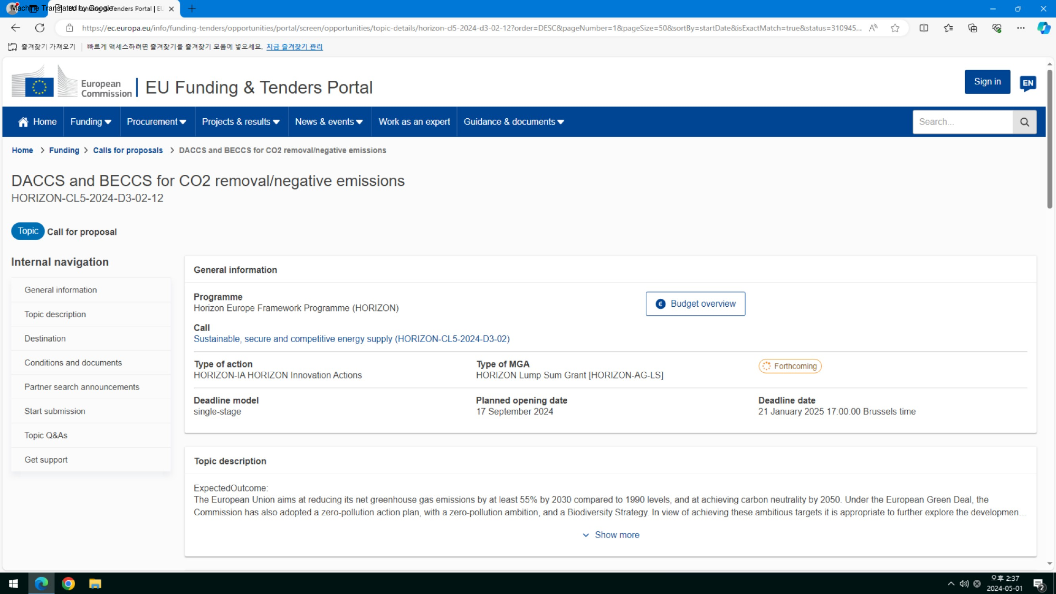This screenshot has width=1056, height=594.
Task: Refresh the page with reload icon
Action: 40,28
